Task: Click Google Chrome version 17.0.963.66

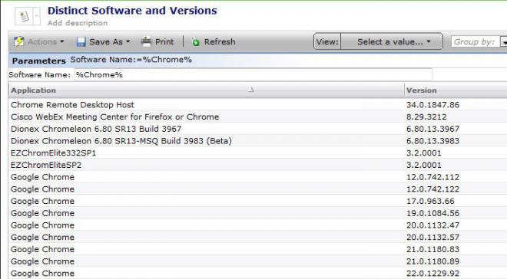Action: (x=430, y=202)
